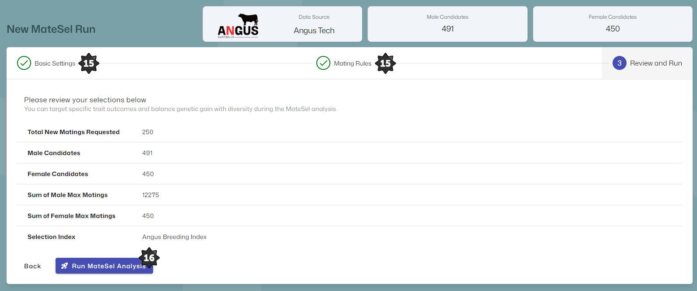The height and width of the screenshot is (291, 697).
Task: Go to the Basic Settings step
Action: [x=55, y=63]
